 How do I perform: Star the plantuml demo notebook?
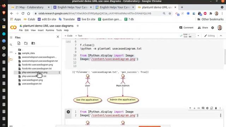[x=78, y=26]
